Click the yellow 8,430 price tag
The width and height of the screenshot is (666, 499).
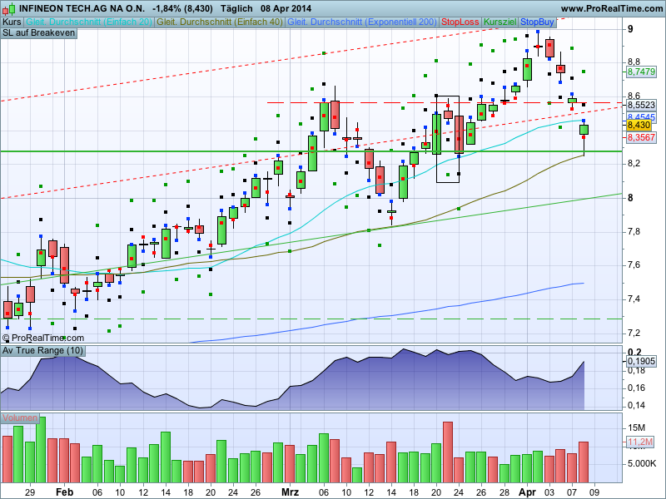pos(639,126)
